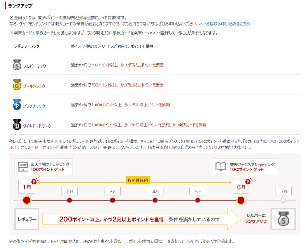
Task: Click the 3月 label on timeline
Action: (112, 191)
